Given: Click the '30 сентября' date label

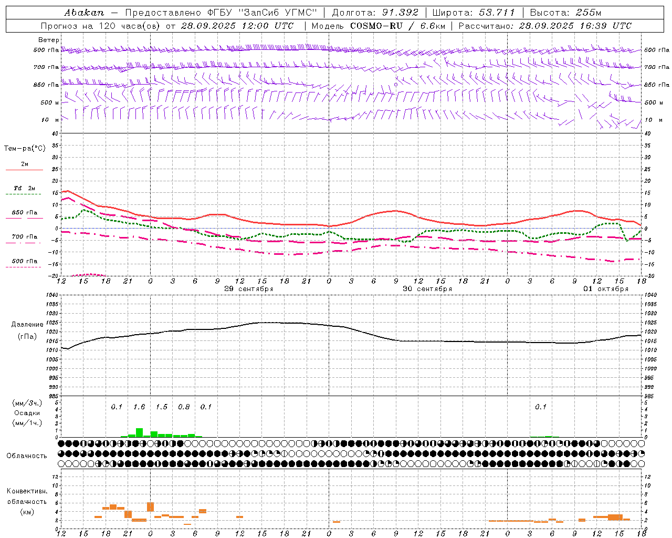Looking at the screenshot, I should click(427, 289).
